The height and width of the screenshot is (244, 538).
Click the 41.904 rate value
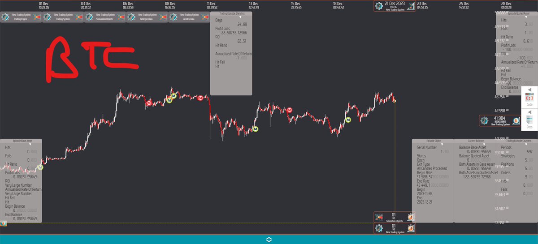(x=500, y=118)
